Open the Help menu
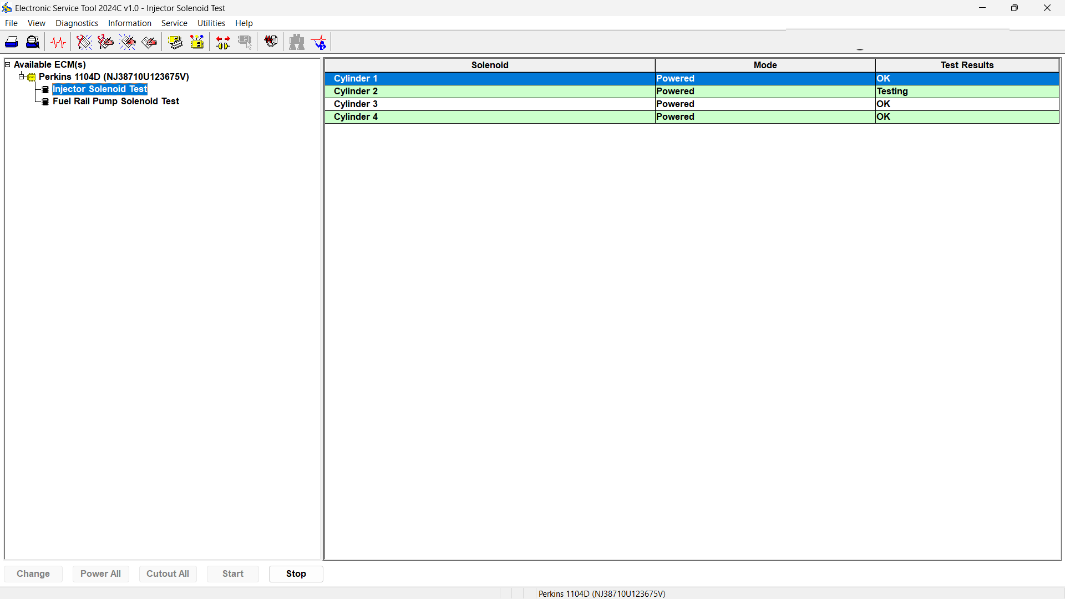Screen dimensions: 1065x599 (244, 23)
